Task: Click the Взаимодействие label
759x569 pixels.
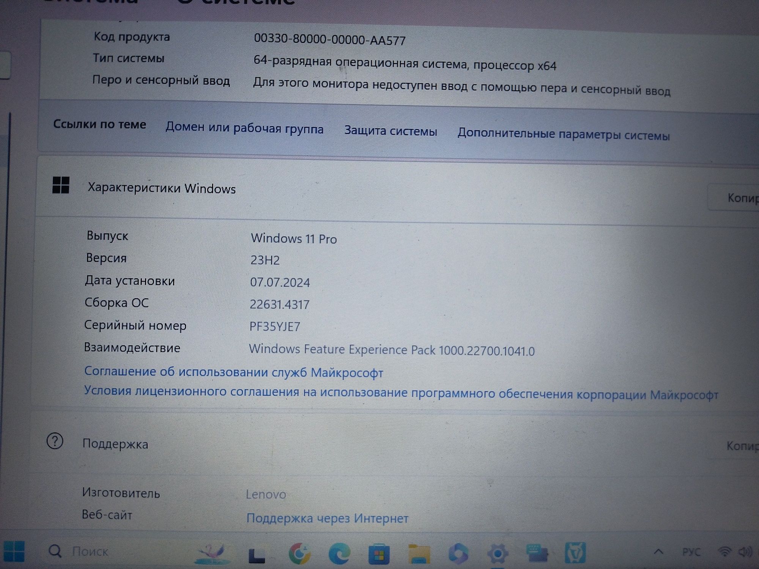Action: [132, 348]
